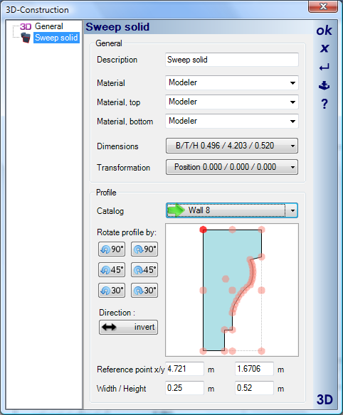343x415 pixels.
Task: Select Sweep solid tree item
Action: point(56,38)
